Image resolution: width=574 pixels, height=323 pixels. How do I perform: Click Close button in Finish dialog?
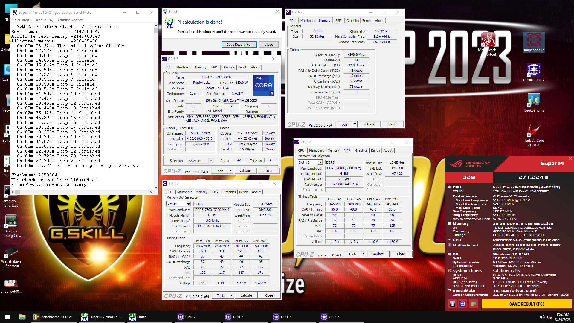268,45
